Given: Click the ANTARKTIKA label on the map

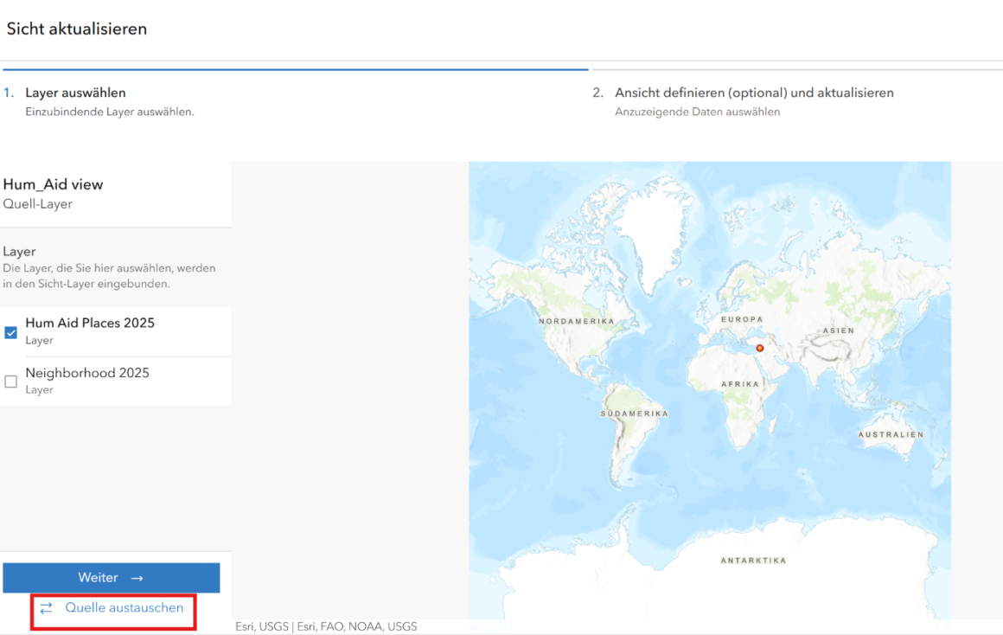Looking at the screenshot, I should coord(753,560).
